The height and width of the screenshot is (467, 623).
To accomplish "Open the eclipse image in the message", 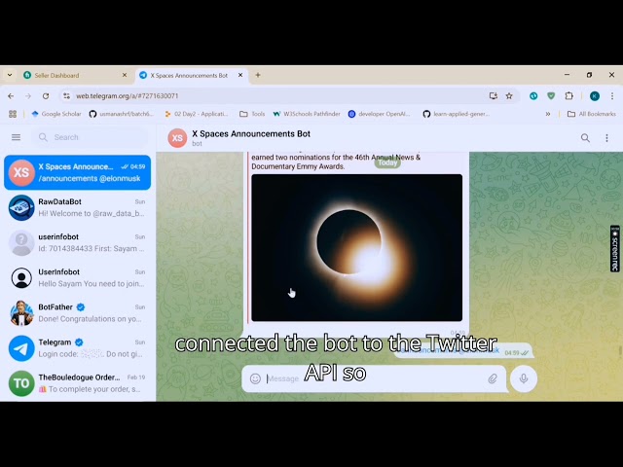I will click(357, 247).
